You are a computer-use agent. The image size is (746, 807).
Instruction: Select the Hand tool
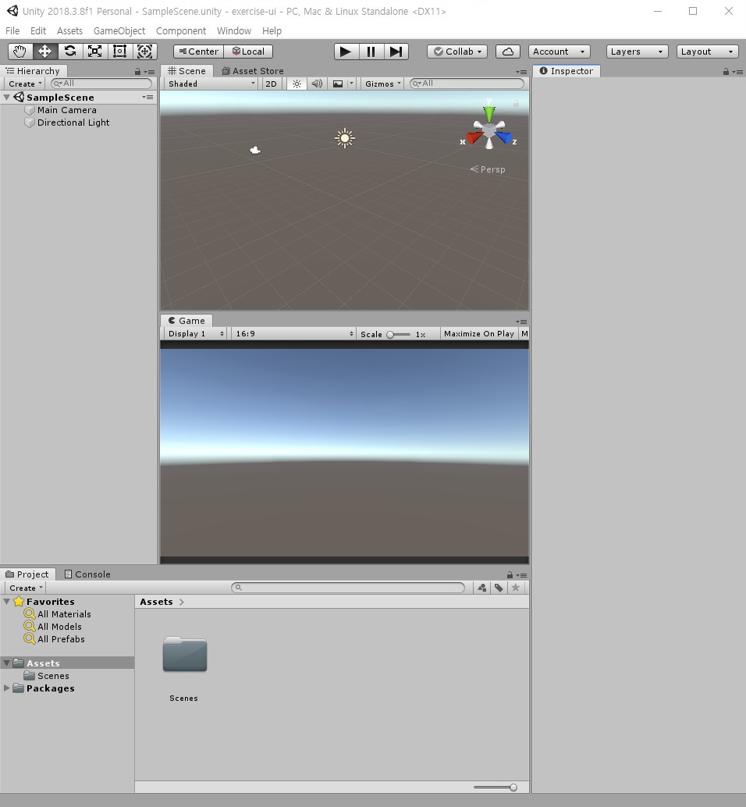(20, 52)
